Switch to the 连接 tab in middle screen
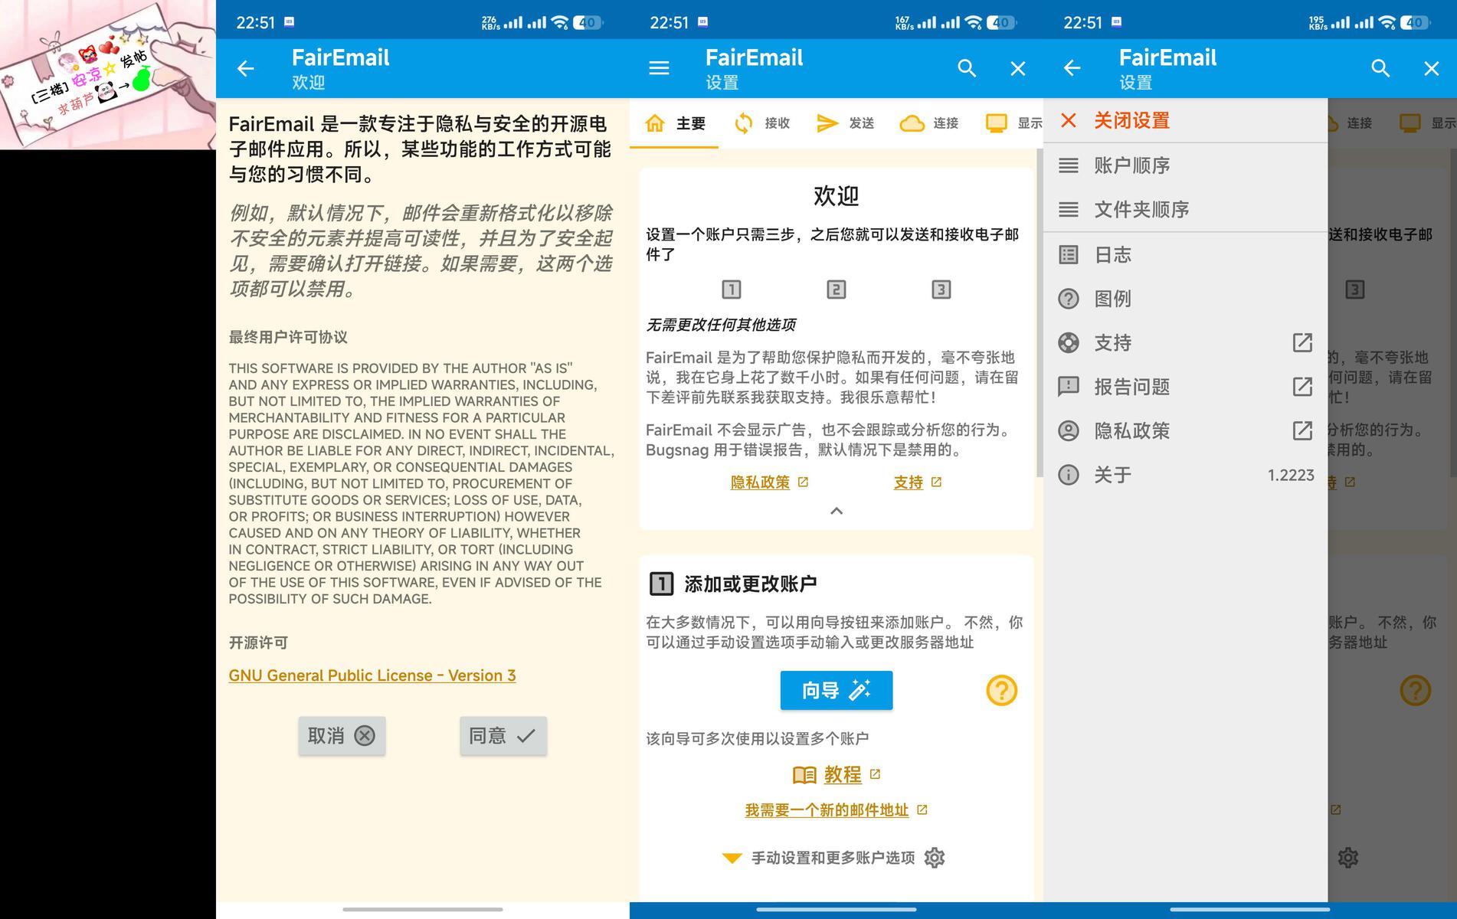Image resolution: width=1457 pixels, height=919 pixels. pos(929,123)
